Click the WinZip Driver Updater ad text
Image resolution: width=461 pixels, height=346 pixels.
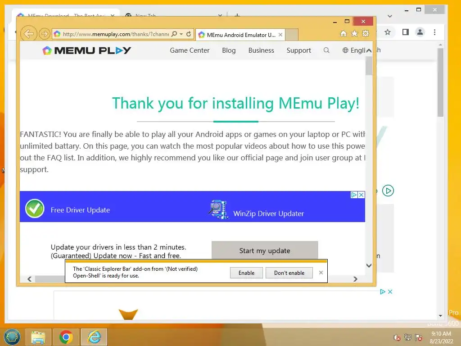tap(268, 214)
